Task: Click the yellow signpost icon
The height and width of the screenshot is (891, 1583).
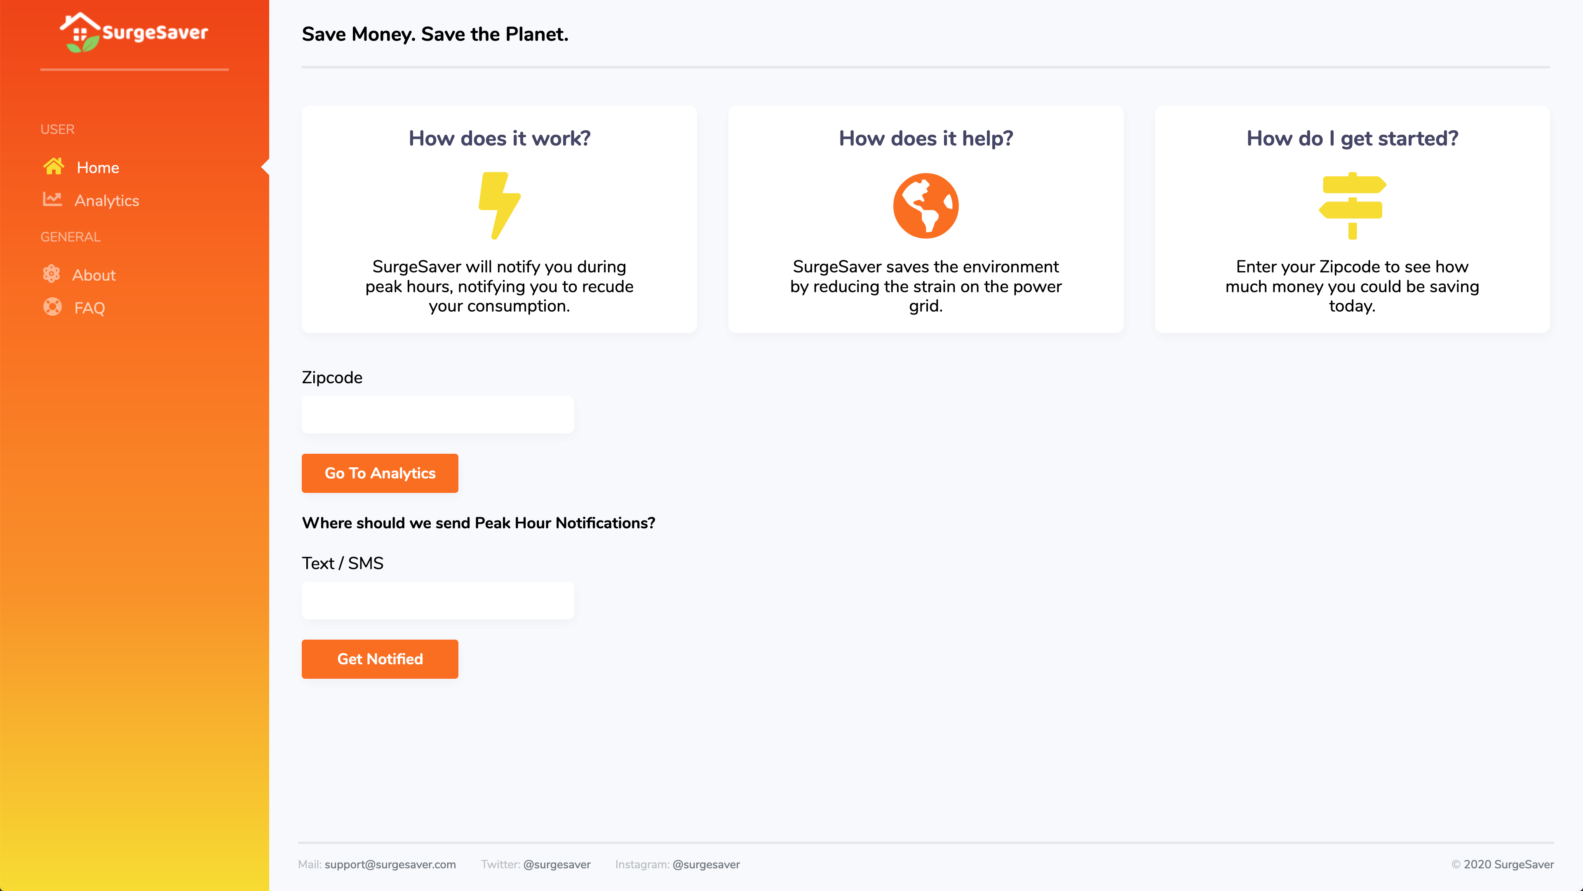Action: click(x=1352, y=205)
